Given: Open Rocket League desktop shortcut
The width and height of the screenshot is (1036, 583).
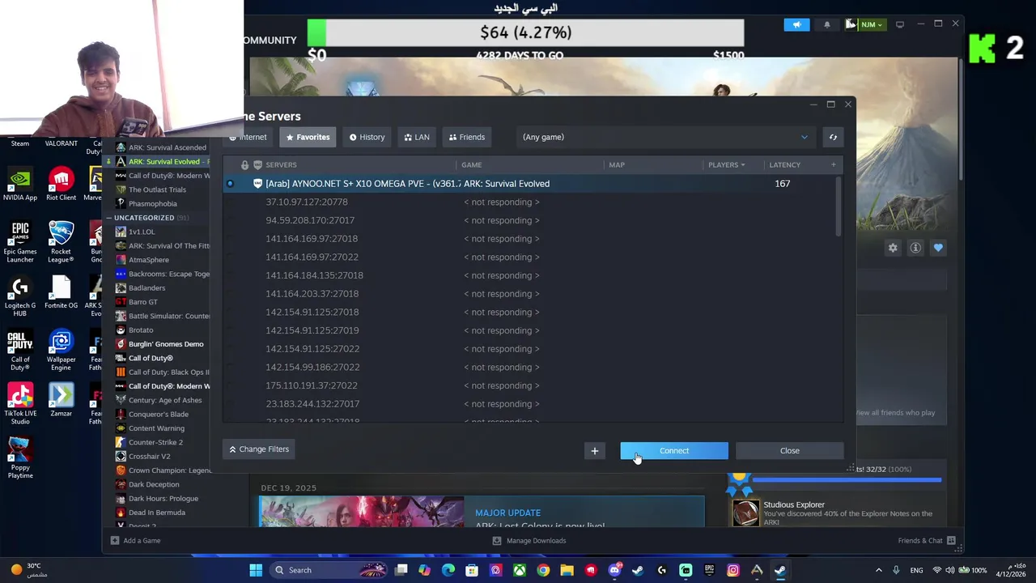Looking at the screenshot, I should coord(61,241).
